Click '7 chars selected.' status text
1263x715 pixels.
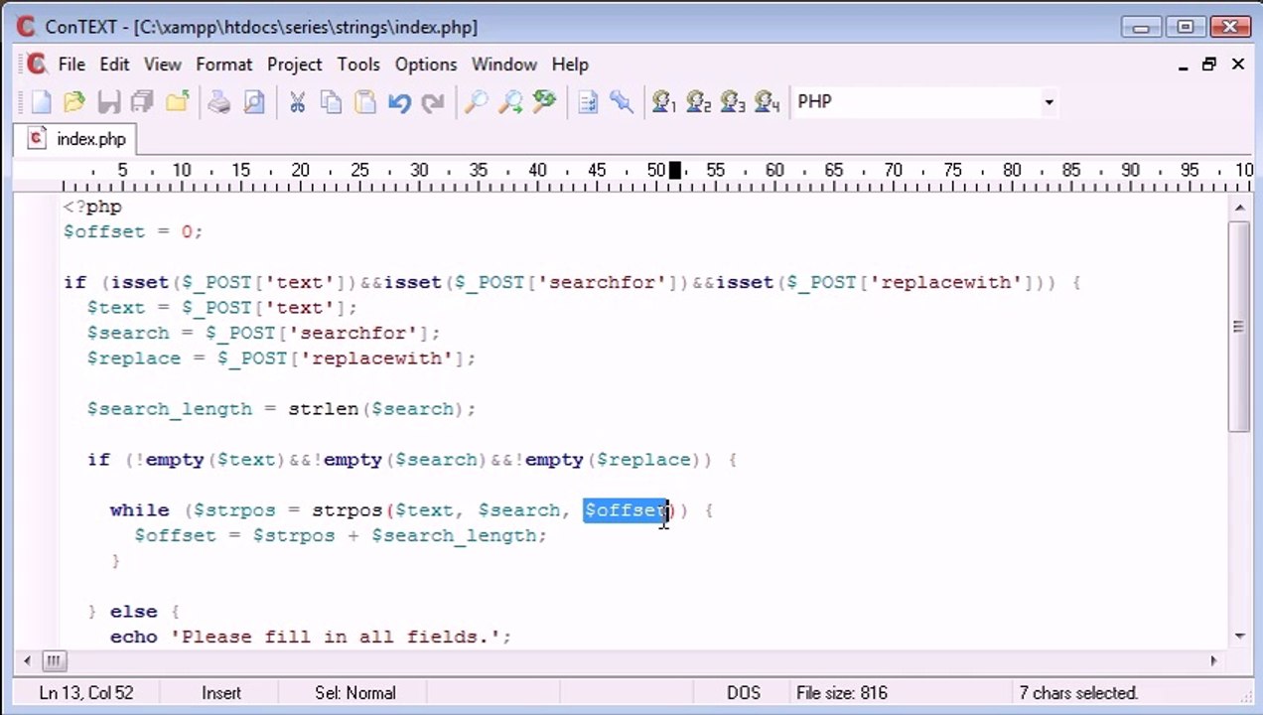[1078, 693]
